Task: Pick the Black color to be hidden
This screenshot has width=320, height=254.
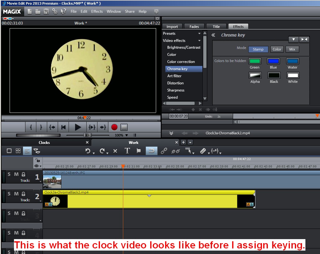Action: pyautogui.click(x=274, y=75)
